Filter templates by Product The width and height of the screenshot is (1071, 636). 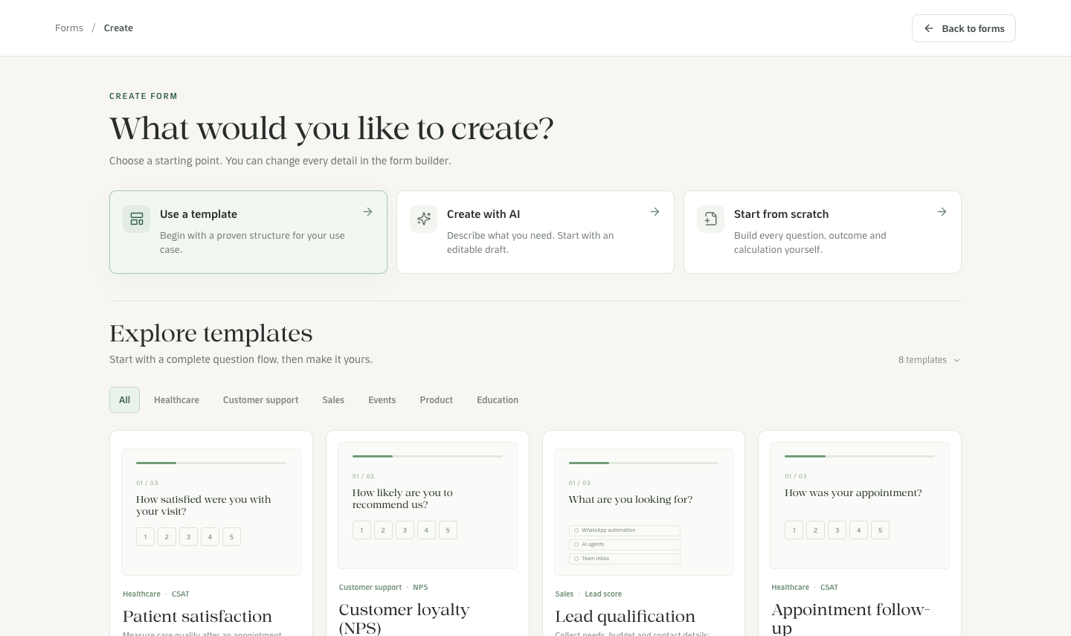coord(436,400)
